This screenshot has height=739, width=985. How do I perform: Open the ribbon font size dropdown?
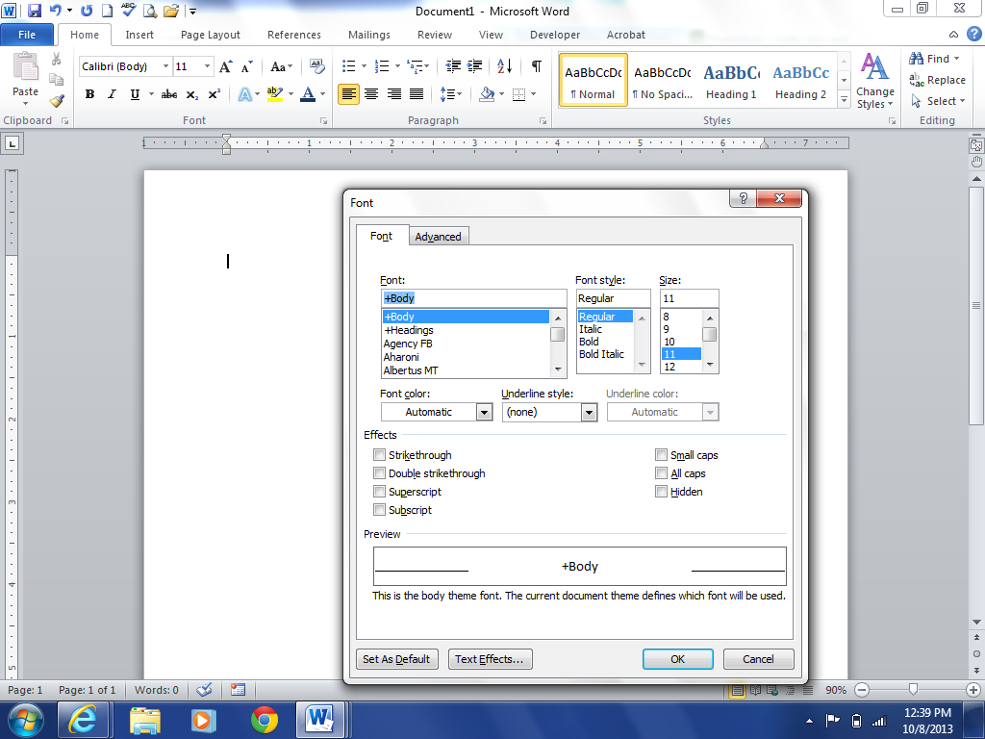(207, 67)
